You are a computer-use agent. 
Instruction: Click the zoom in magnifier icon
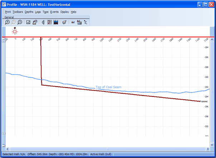coord(8,22)
